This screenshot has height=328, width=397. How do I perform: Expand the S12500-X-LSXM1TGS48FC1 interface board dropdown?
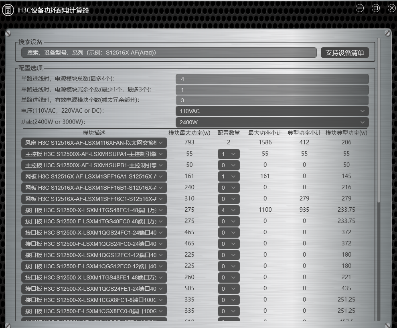pos(94,210)
